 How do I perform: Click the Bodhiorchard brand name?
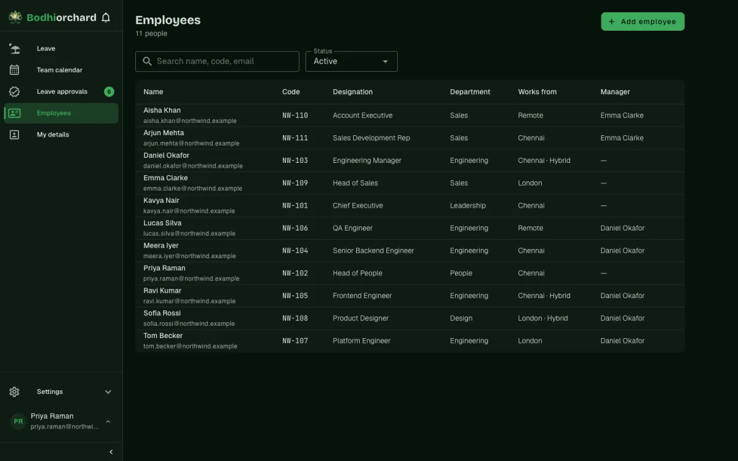click(x=61, y=18)
